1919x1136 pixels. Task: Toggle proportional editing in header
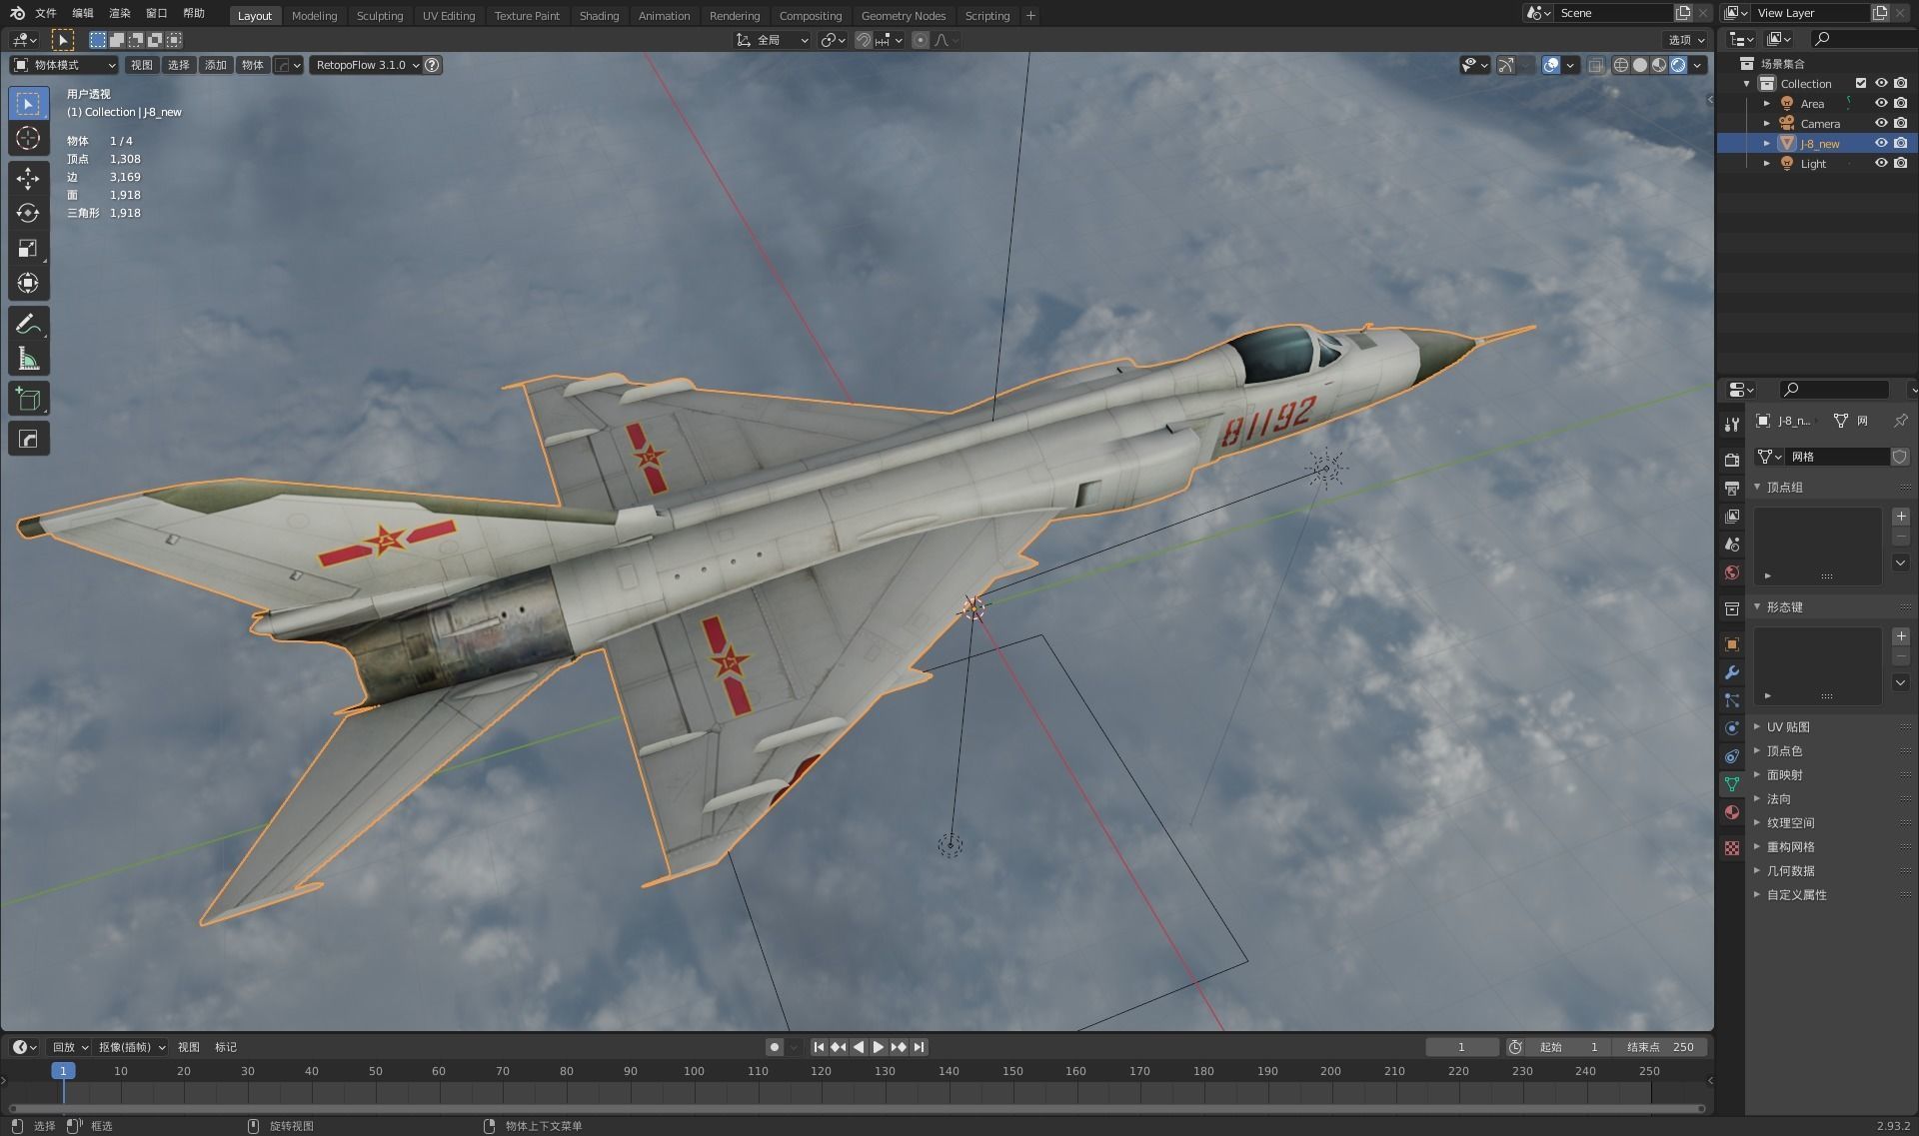[x=920, y=40]
